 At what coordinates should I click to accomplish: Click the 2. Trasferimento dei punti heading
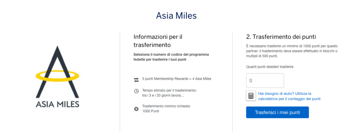click(281, 37)
